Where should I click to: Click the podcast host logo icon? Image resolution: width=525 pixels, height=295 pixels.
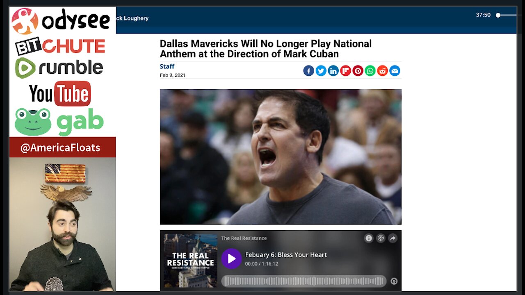pyautogui.click(x=394, y=281)
